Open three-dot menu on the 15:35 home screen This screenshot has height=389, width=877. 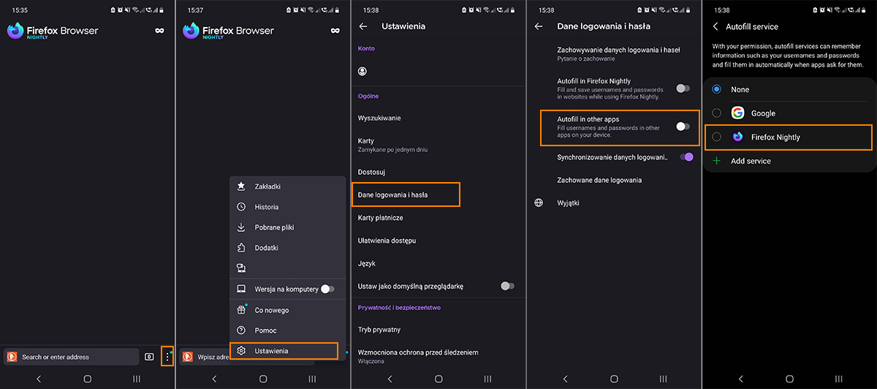click(167, 357)
